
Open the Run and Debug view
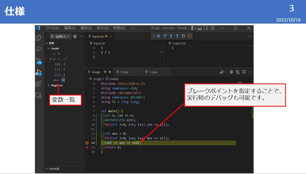click(39, 72)
